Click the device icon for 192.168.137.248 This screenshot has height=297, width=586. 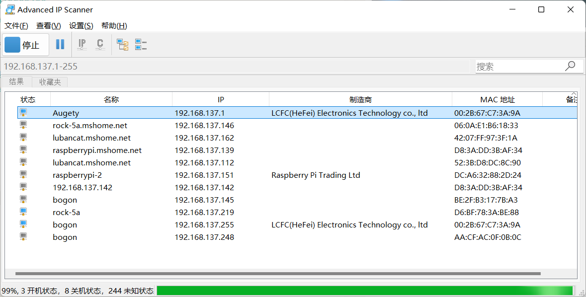(x=23, y=237)
